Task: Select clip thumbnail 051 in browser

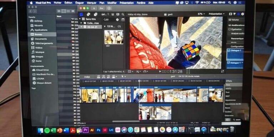Action: coord(114,37)
